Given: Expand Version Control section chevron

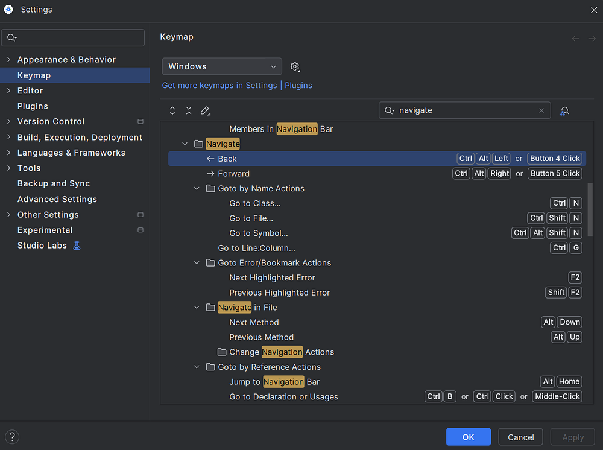Looking at the screenshot, I should (9, 121).
